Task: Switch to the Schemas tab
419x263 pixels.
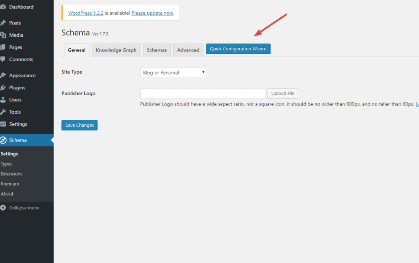Action: [157, 50]
